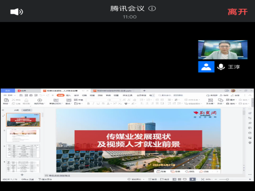Open the 设计 ribbon tab
Screen dimensions: 255x191
(x=76, y=95)
